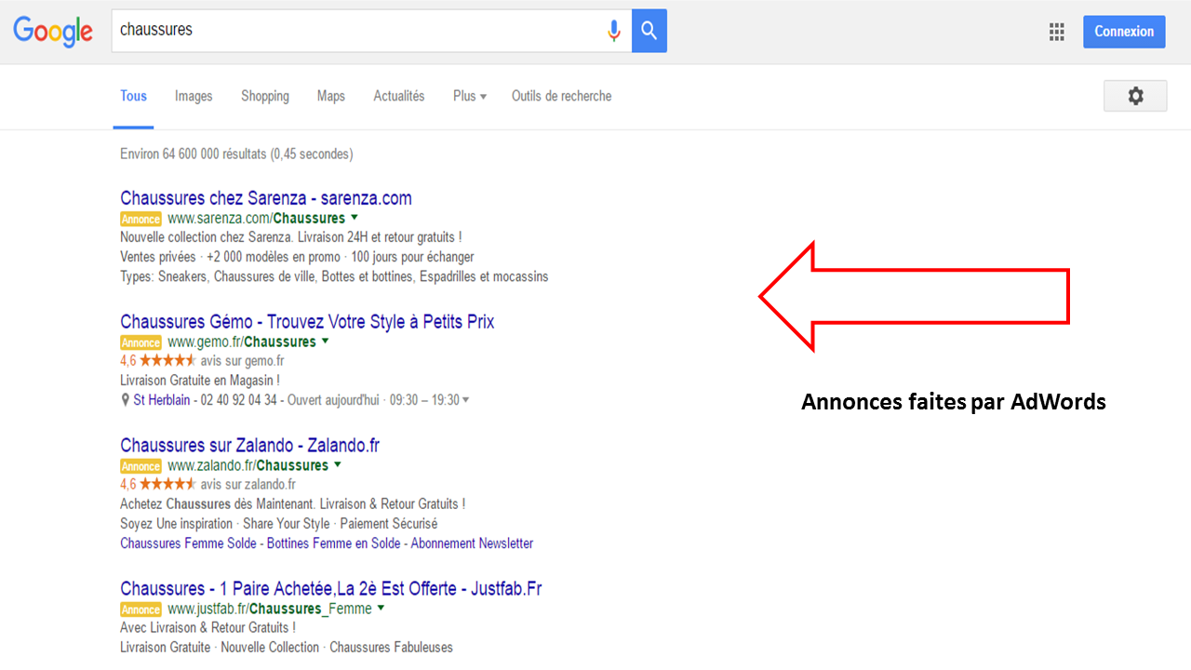Click the www.justfab.fr/Chaussures_Femme URL text
The width and height of the screenshot is (1191, 670).
pyautogui.click(x=270, y=610)
